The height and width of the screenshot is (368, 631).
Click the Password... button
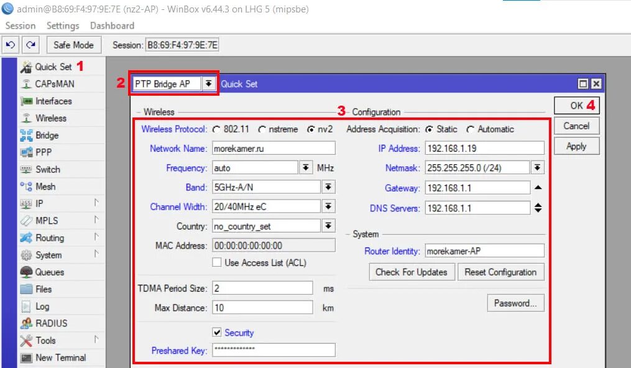[515, 303]
